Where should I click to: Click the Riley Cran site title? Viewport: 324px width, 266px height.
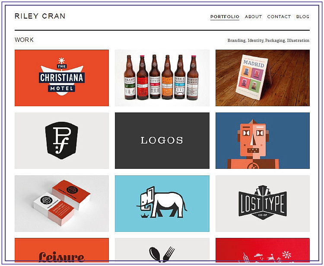40,16
